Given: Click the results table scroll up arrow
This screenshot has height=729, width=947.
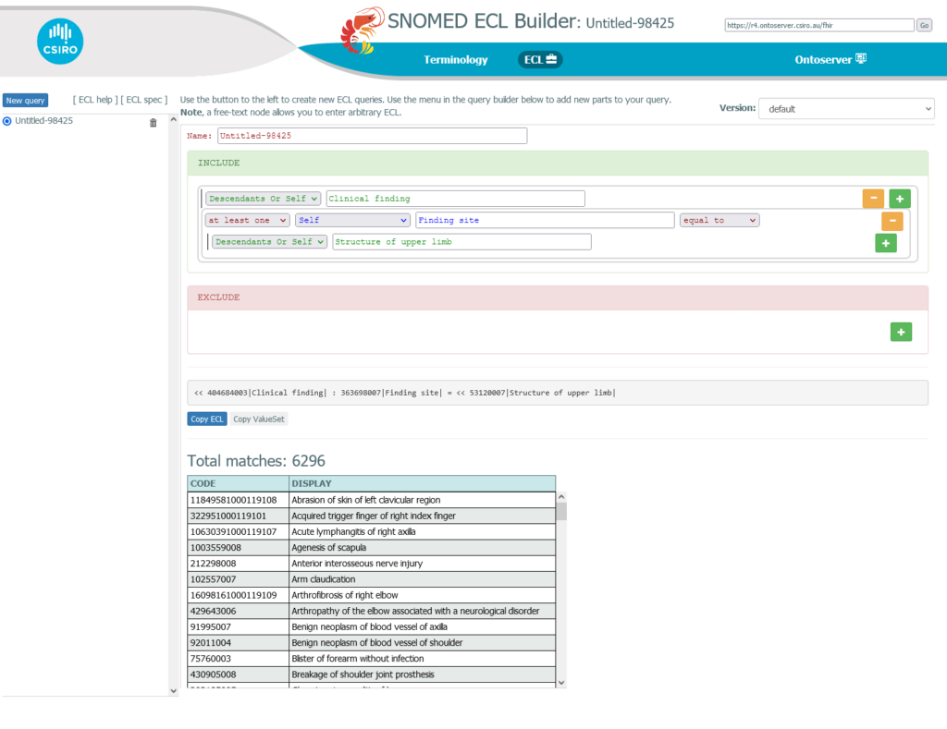Looking at the screenshot, I should point(561,497).
